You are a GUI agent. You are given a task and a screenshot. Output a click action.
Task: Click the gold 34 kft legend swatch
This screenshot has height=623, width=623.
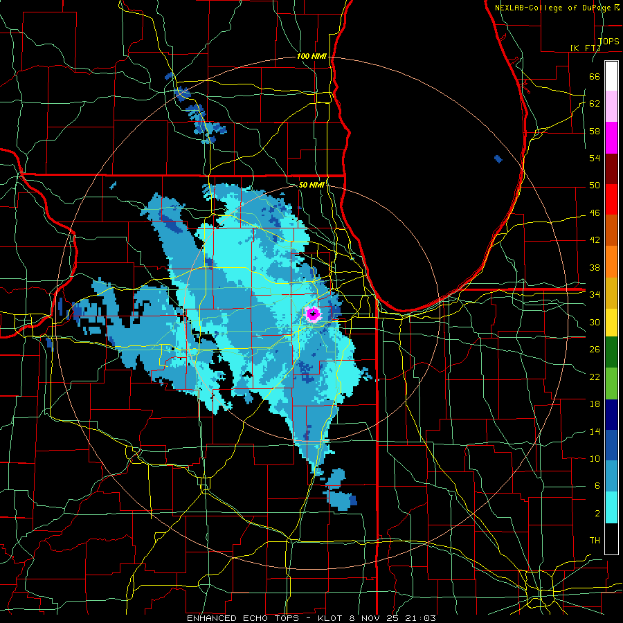pyautogui.click(x=611, y=293)
